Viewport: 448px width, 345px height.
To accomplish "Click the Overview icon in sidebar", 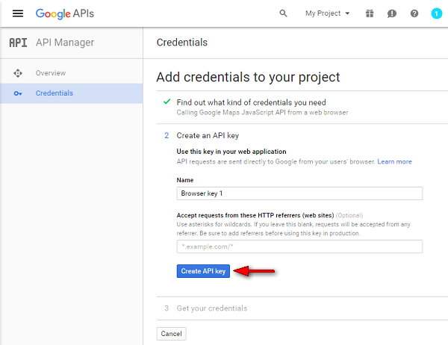I will coord(18,73).
